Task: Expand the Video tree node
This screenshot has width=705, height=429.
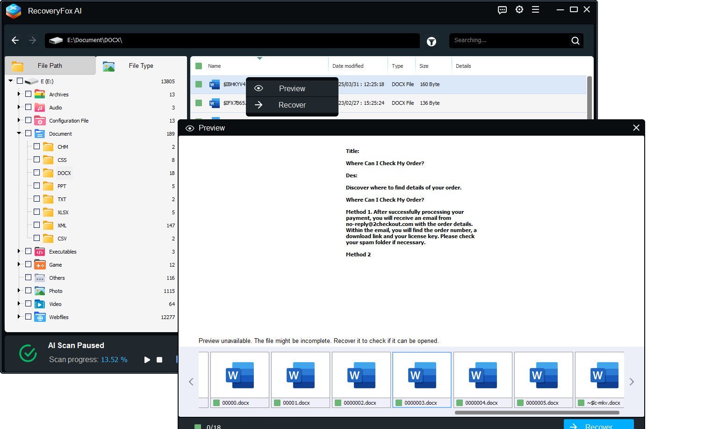Action: [x=19, y=304]
